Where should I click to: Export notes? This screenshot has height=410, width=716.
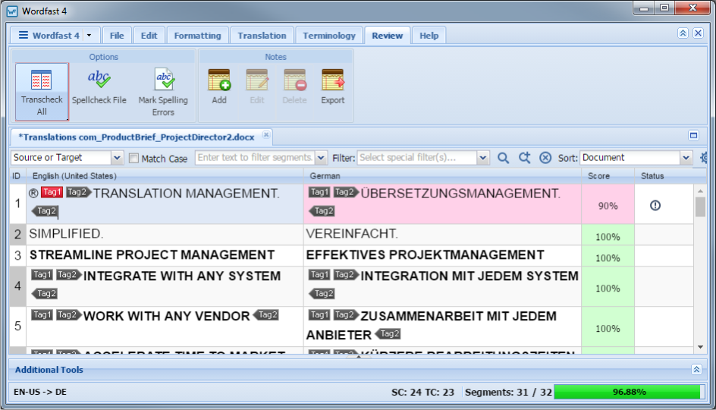pos(332,87)
